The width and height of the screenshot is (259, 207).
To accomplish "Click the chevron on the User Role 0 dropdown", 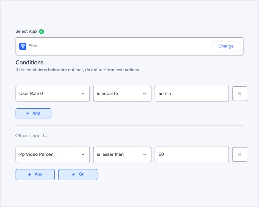I will coord(83,94).
